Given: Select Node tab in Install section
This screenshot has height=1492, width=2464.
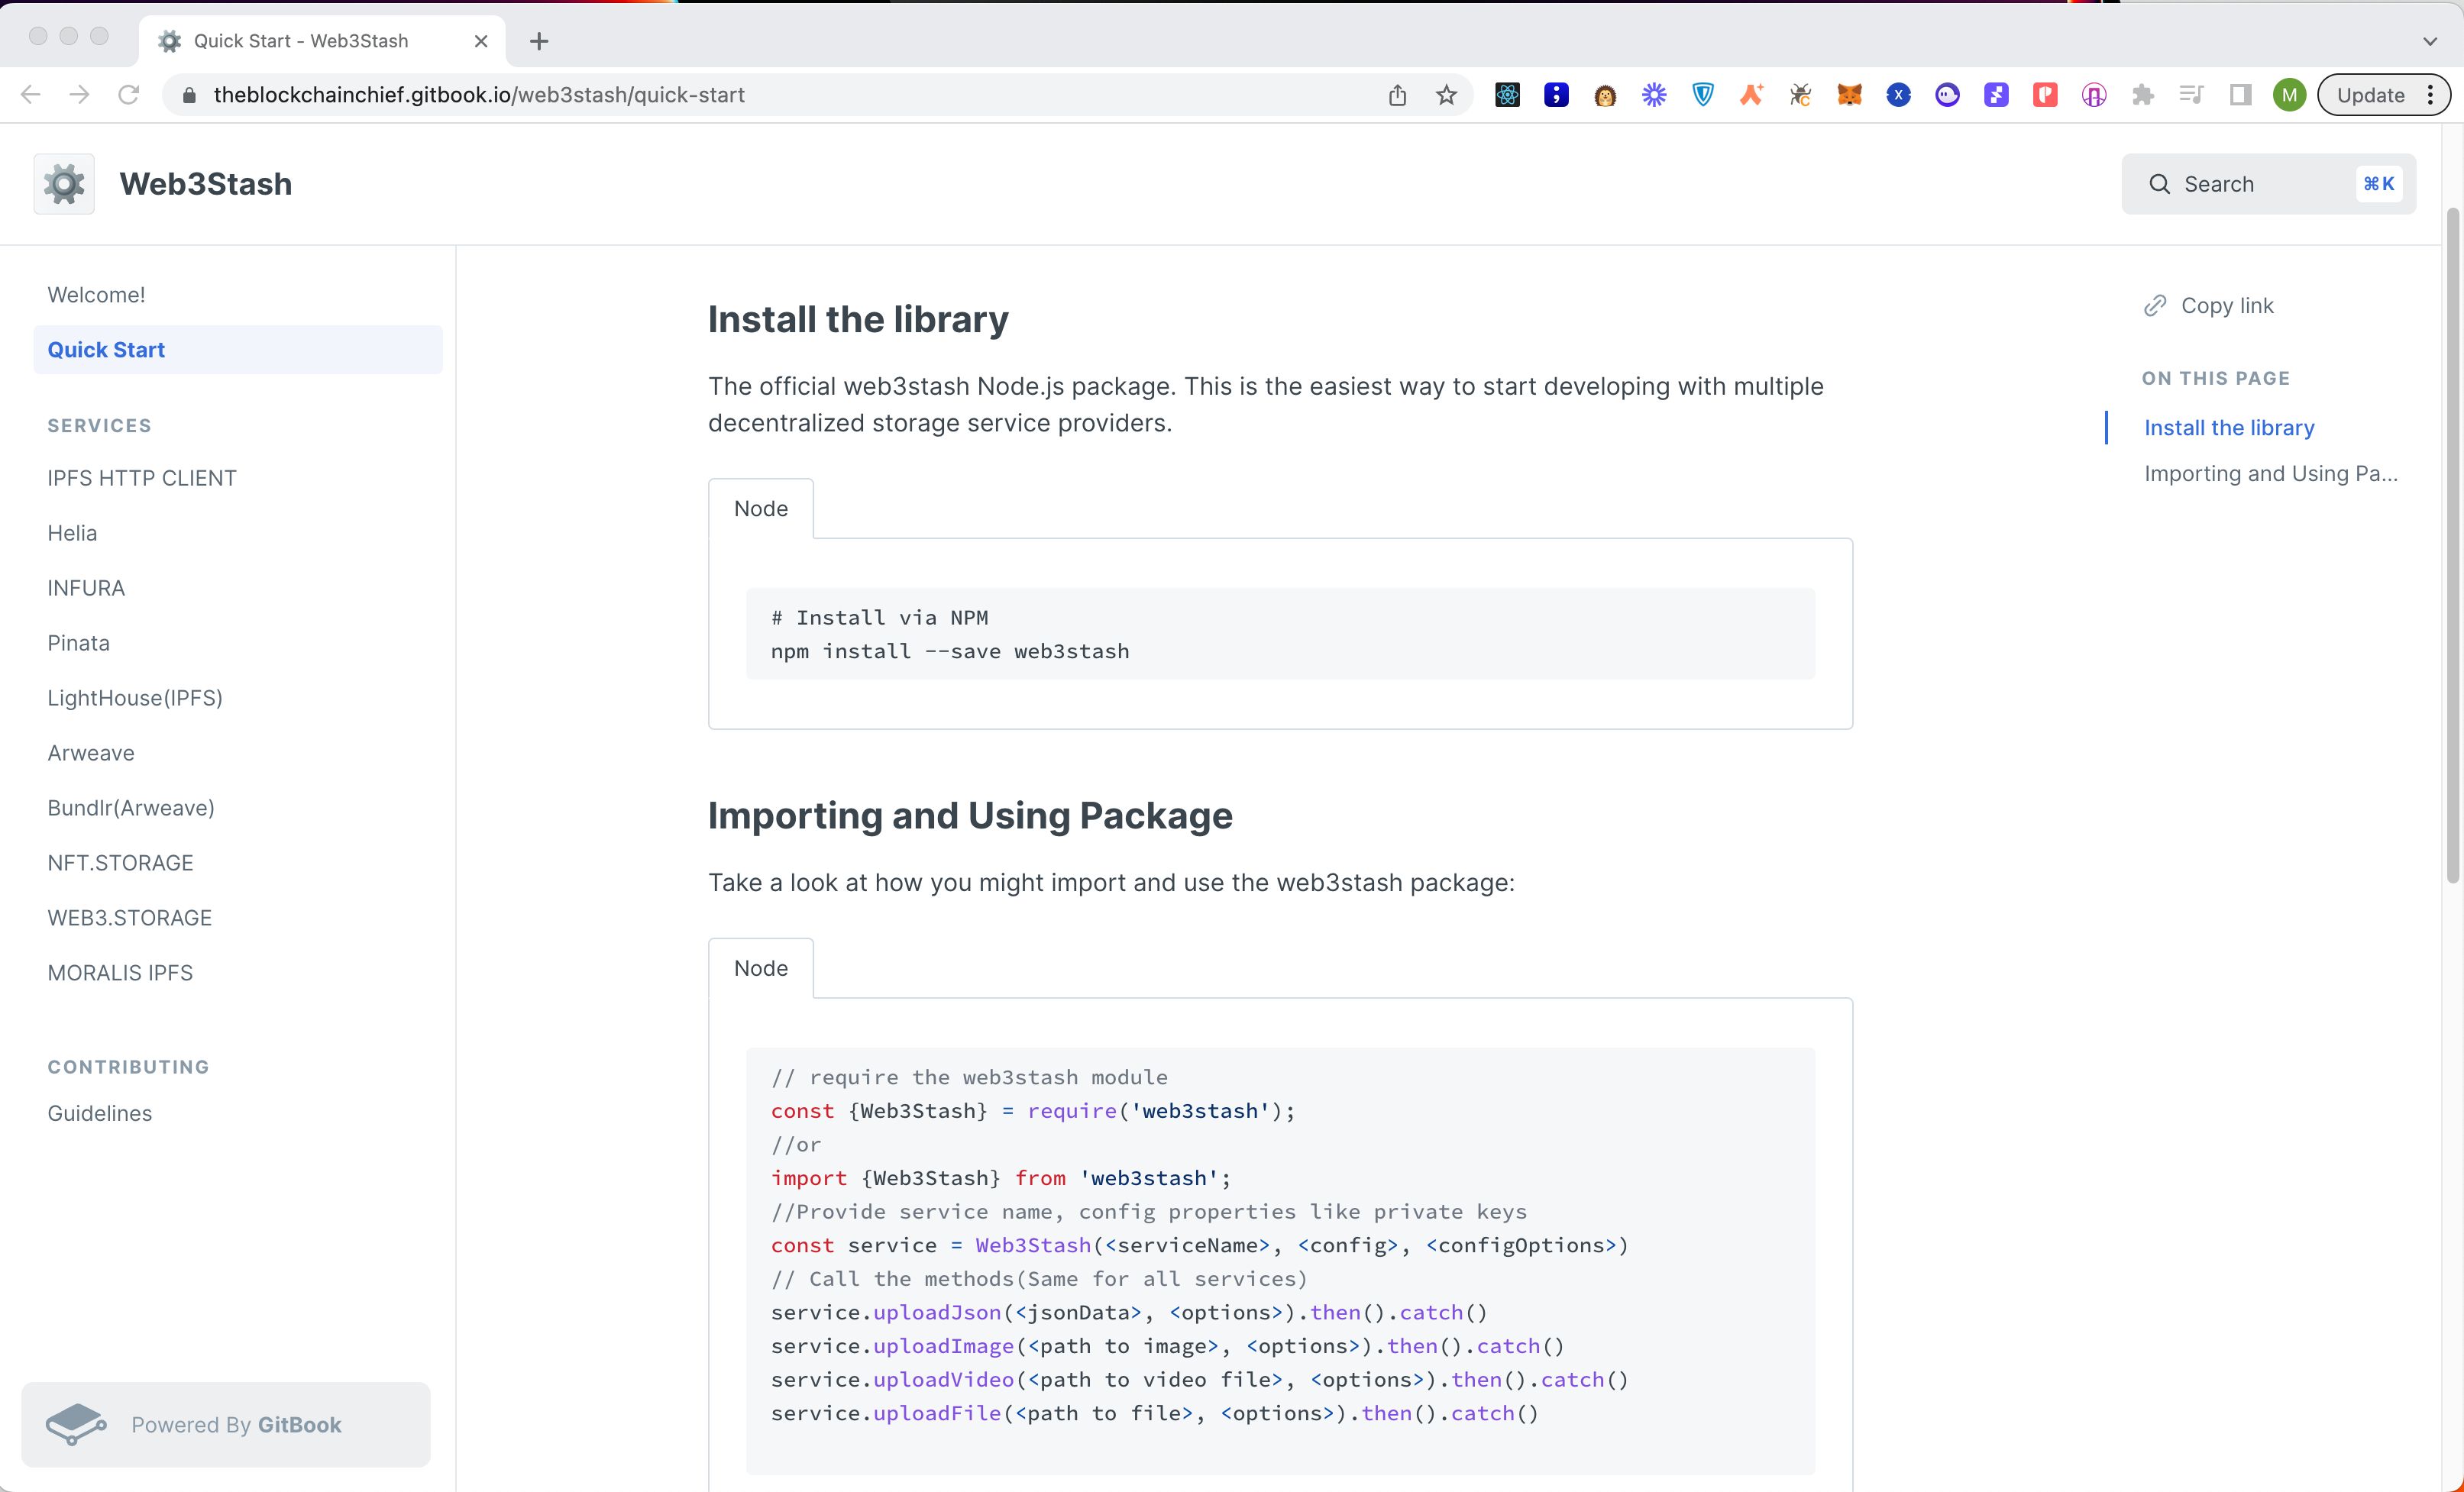Looking at the screenshot, I should point(761,508).
